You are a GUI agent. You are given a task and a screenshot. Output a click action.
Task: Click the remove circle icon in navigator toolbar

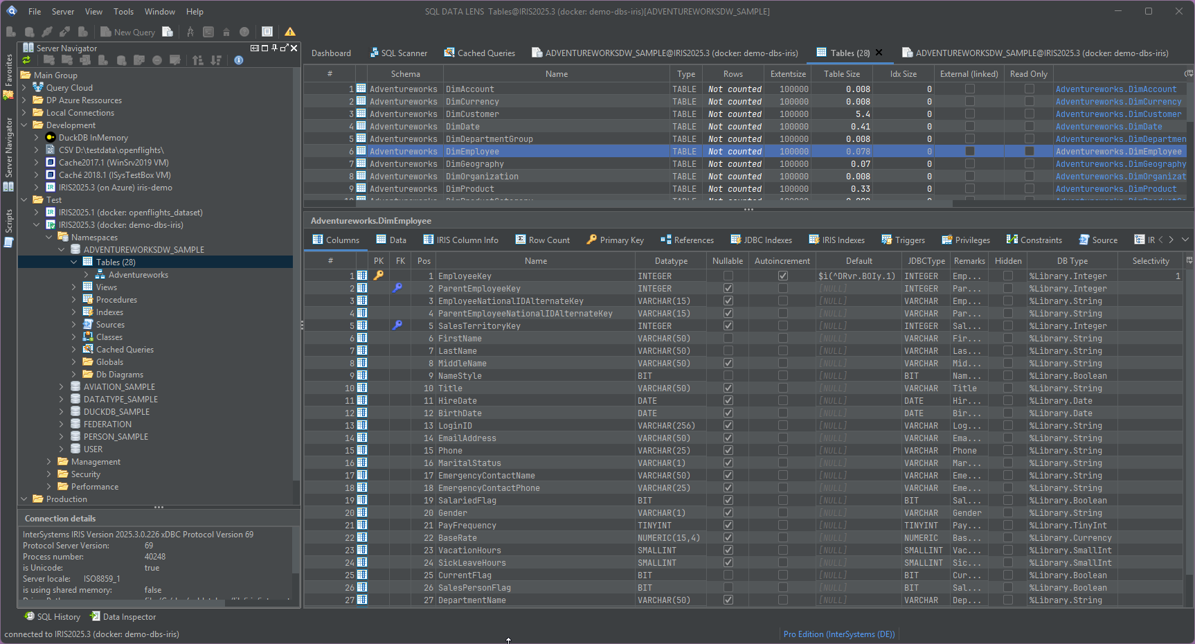pos(157,60)
